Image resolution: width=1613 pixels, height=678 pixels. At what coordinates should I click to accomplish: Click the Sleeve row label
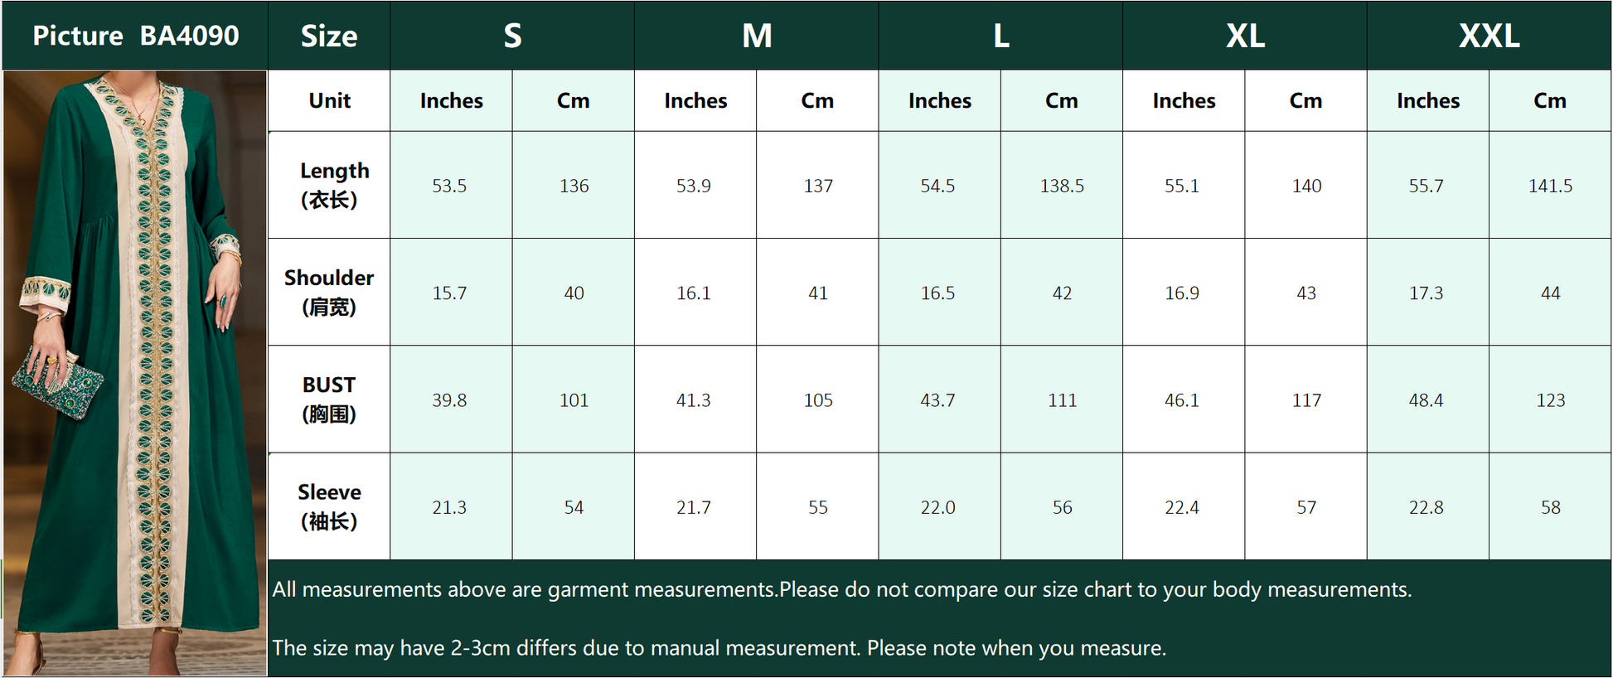point(329,506)
